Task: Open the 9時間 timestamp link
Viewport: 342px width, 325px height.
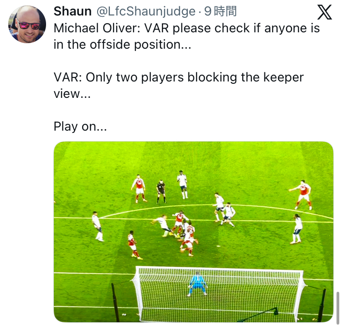Action: click(220, 11)
